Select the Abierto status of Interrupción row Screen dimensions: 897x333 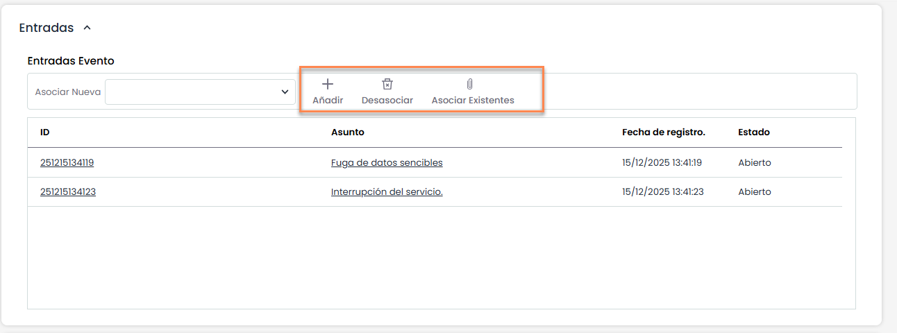[754, 192]
